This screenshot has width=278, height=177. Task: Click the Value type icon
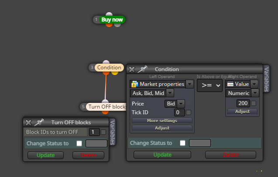click(x=230, y=84)
